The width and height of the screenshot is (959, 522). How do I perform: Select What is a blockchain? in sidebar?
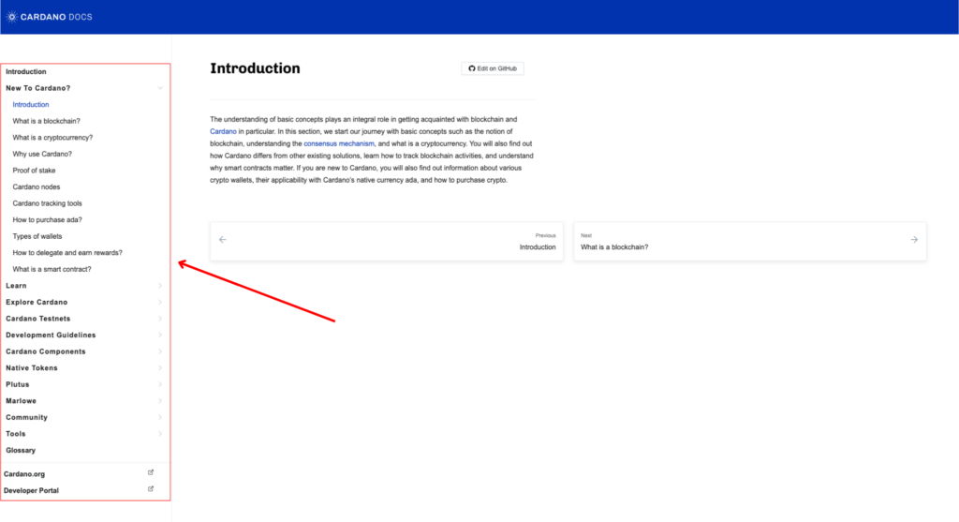(x=46, y=121)
